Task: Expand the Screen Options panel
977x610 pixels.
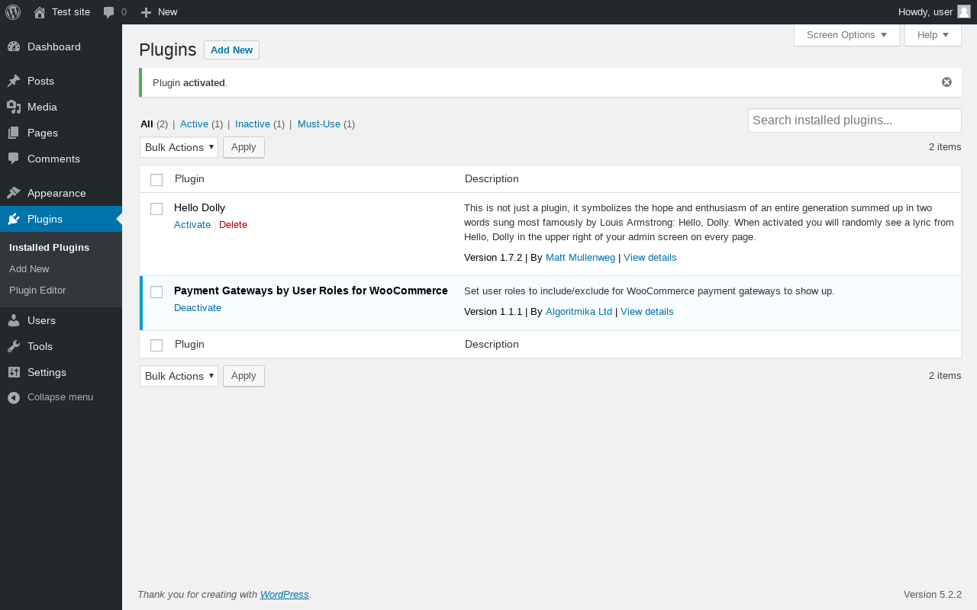Action: (x=846, y=35)
